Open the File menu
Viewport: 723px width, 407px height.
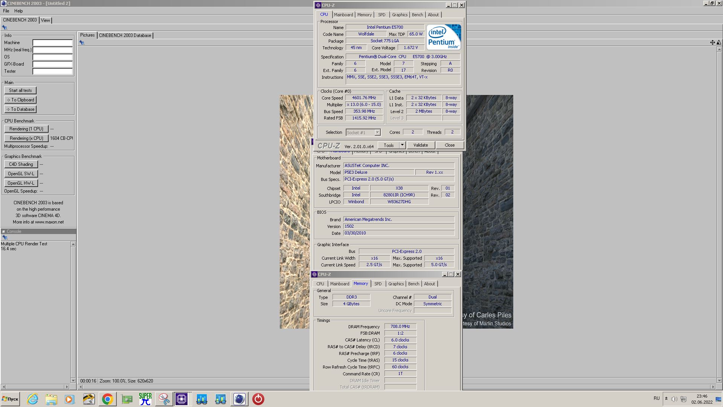click(x=6, y=11)
